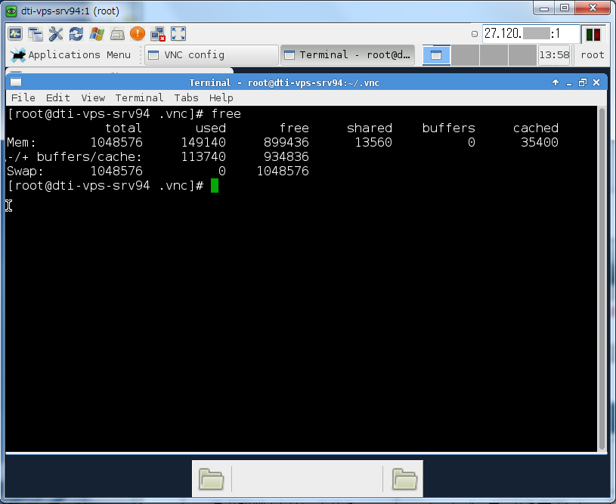Disconnect the VNC session using the red-X icon
Image resolution: width=616 pixels, height=504 pixels.
[x=158, y=33]
